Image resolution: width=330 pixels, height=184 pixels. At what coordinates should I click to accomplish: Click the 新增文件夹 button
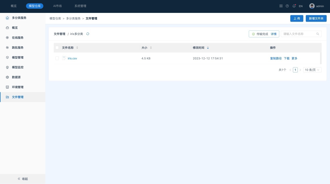pos(316,19)
